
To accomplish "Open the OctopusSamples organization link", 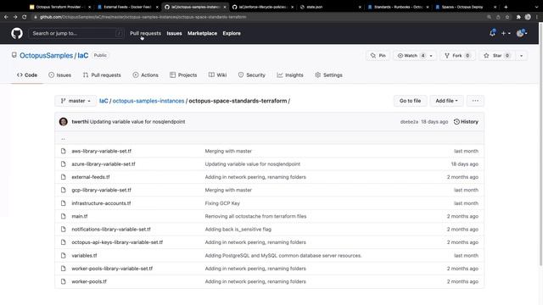I will tap(46, 55).
